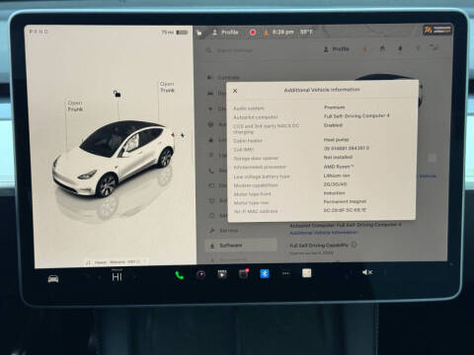Image resolution: width=474 pixels, height=355 pixels.
Task: Tap the Autopilot Computer text on the Software page
Action: (346, 225)
